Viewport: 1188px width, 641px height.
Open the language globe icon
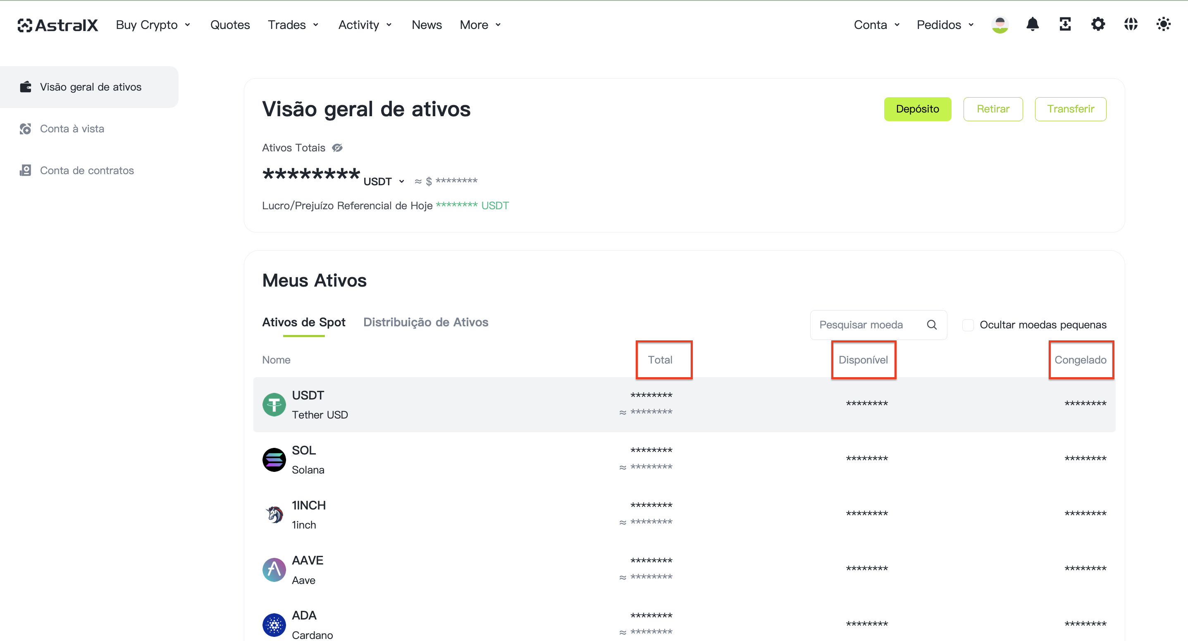click(x=1131, y=24)
